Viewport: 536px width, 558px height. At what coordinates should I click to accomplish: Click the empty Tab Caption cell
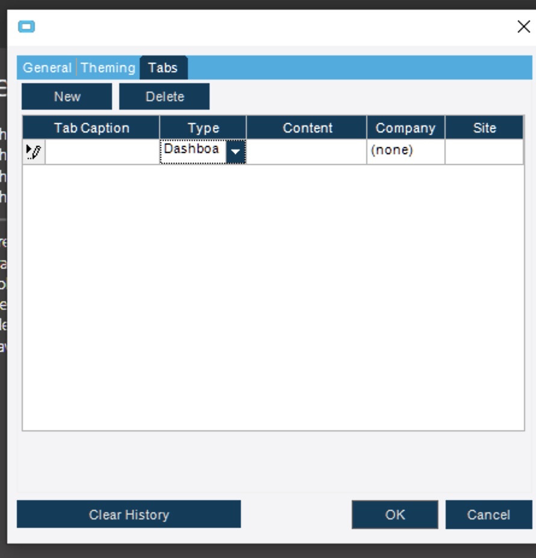[96, 151]
